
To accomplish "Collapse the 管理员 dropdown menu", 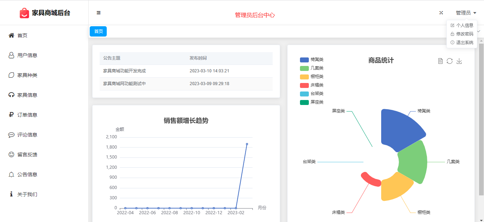I will [x=466, y=13].
